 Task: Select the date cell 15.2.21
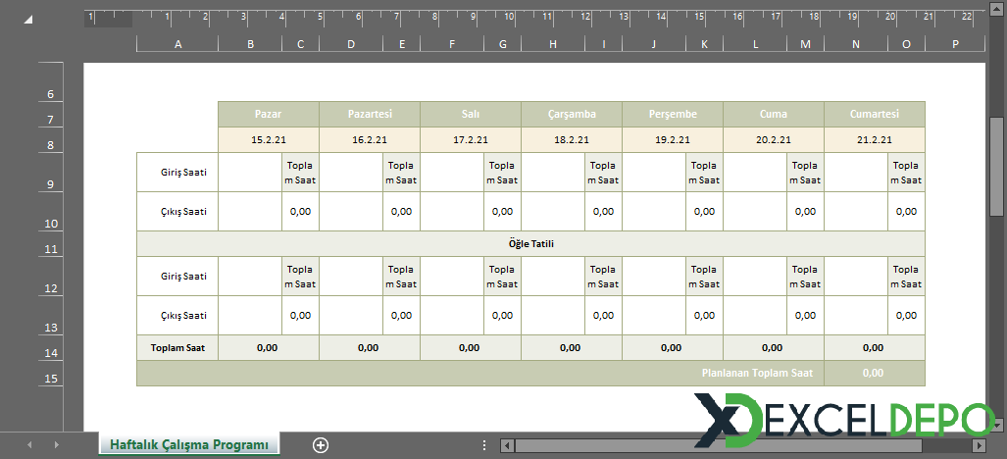[x=269, y=140]
